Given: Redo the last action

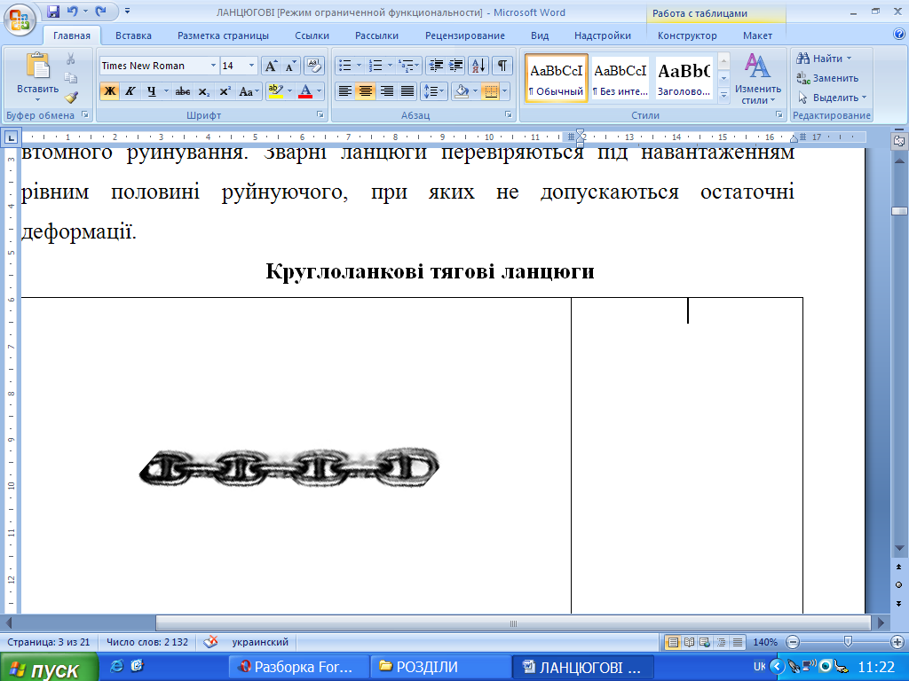Looking at the screenshot, I should (101, 12).
